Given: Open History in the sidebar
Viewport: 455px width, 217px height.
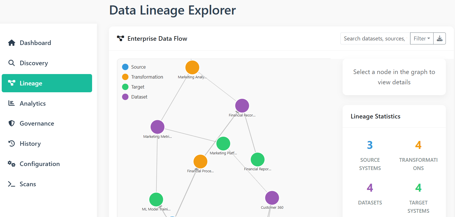Looking at the screenshot, I should (47, 144).
